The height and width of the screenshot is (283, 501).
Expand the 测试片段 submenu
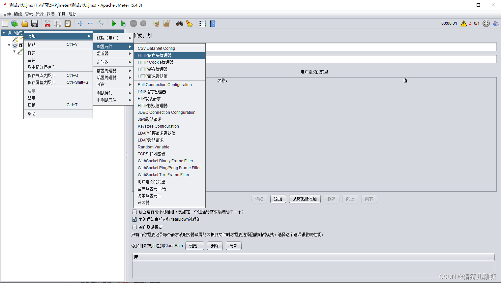click(x=113, y=93)
